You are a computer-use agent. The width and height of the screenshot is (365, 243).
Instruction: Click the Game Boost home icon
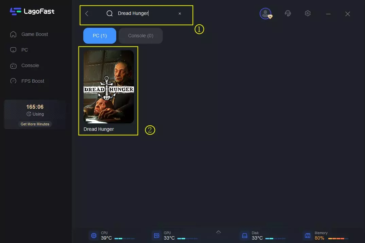pos(13,34)
